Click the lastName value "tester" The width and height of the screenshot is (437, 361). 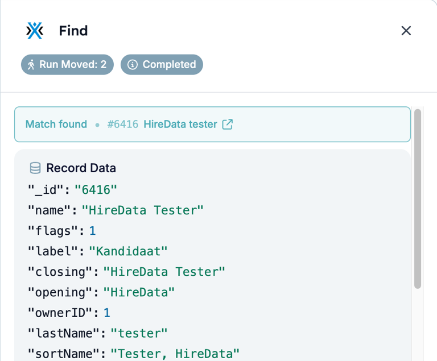139,333
